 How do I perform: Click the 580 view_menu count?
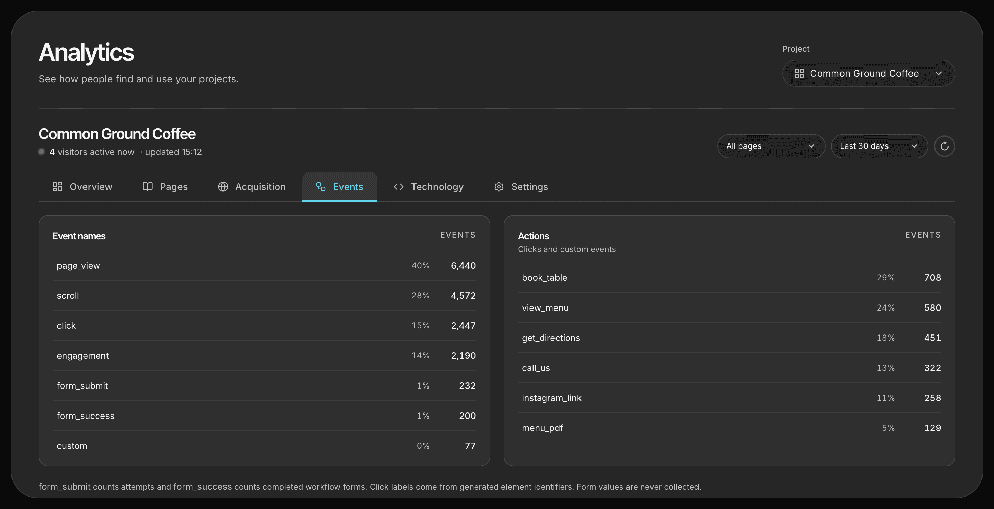932,308
